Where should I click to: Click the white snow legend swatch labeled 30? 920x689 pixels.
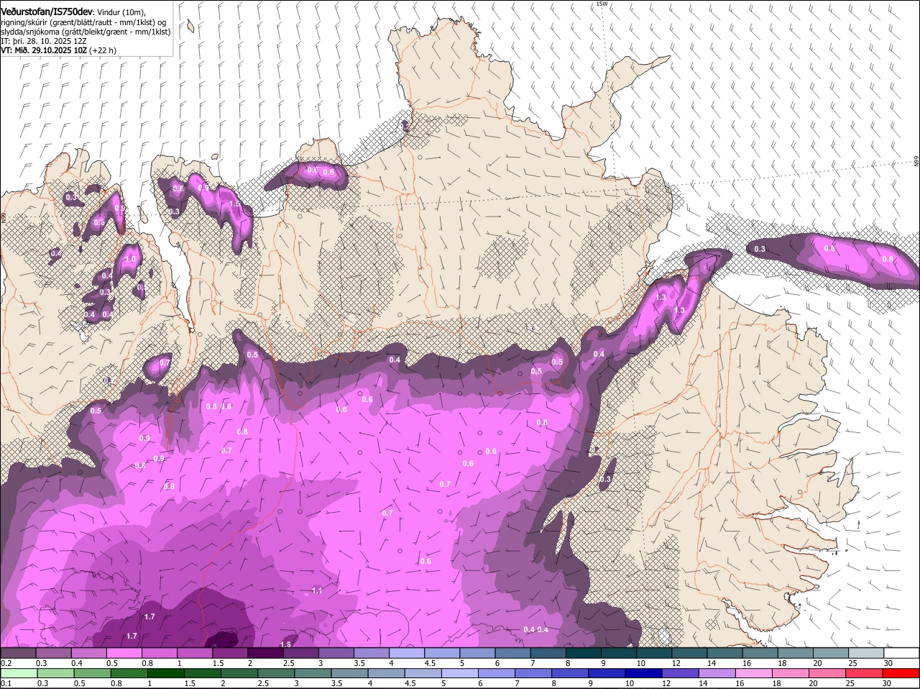tap(901, 652)
